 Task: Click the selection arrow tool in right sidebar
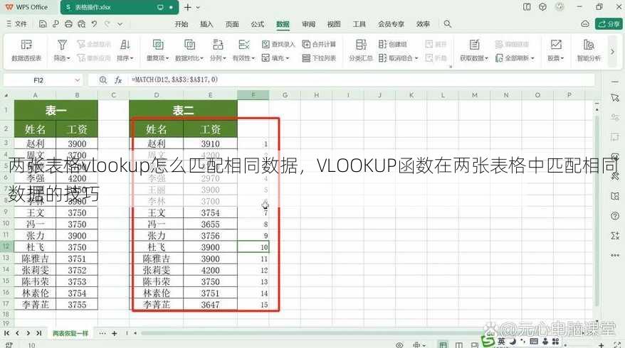[615, 97]
